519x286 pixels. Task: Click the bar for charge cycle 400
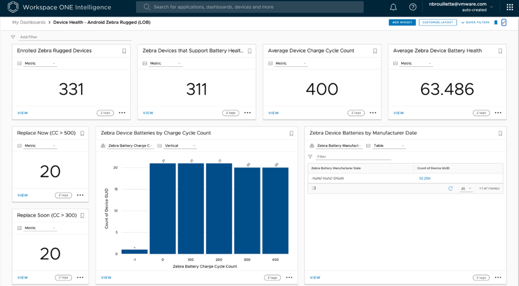click(x=275, y=211)
